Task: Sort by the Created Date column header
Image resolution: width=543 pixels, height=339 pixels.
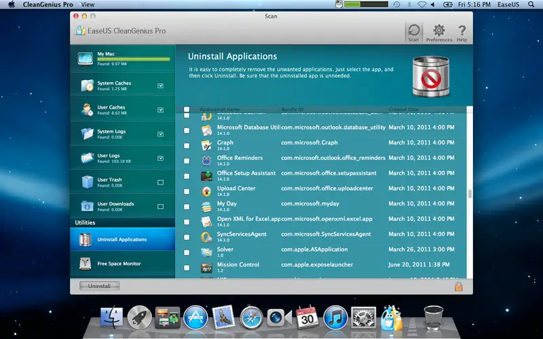Action: pos(403,109)
